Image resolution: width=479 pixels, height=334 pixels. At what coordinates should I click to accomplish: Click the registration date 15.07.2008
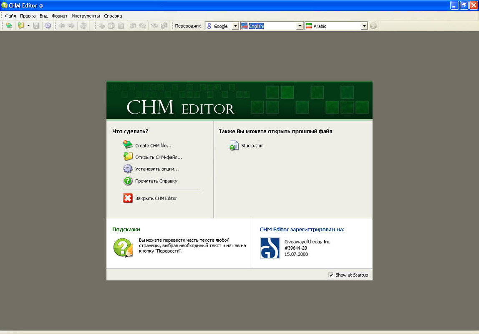(296, 254)
